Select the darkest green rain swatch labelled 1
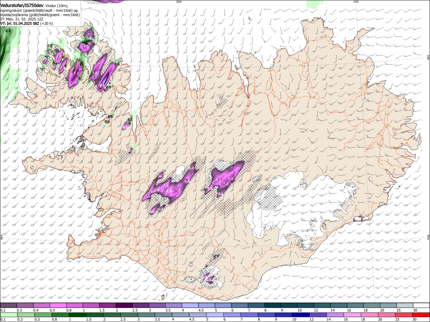This screenshot has width=430, height=322. click(77, 315)
